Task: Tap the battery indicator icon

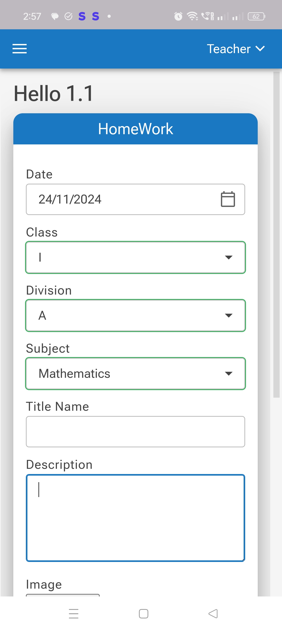Action: 256,16
